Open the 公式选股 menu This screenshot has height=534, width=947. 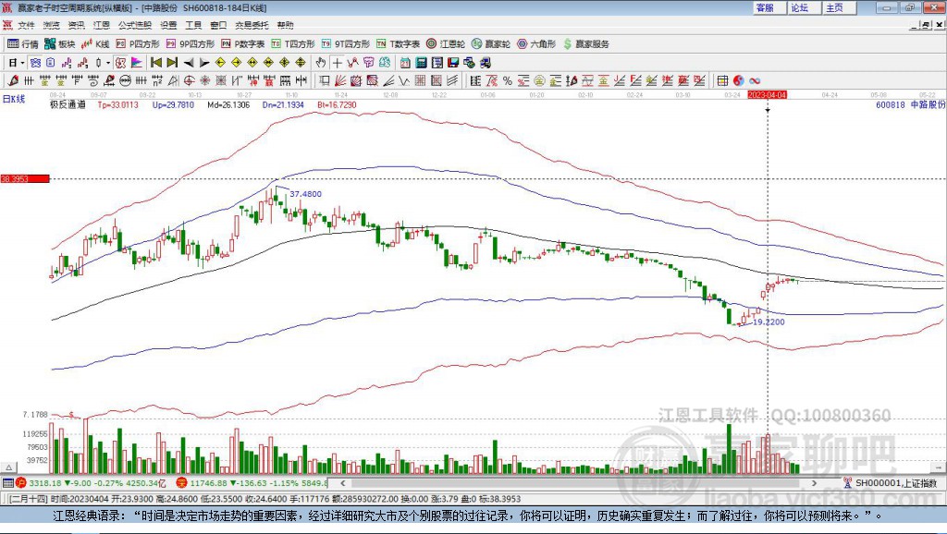(135, 25)
